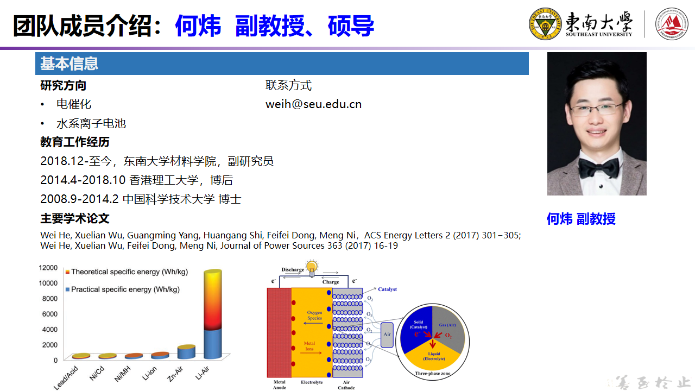
Task: Select the 教育工作经历 heading
Action: (x=75, y=142)
